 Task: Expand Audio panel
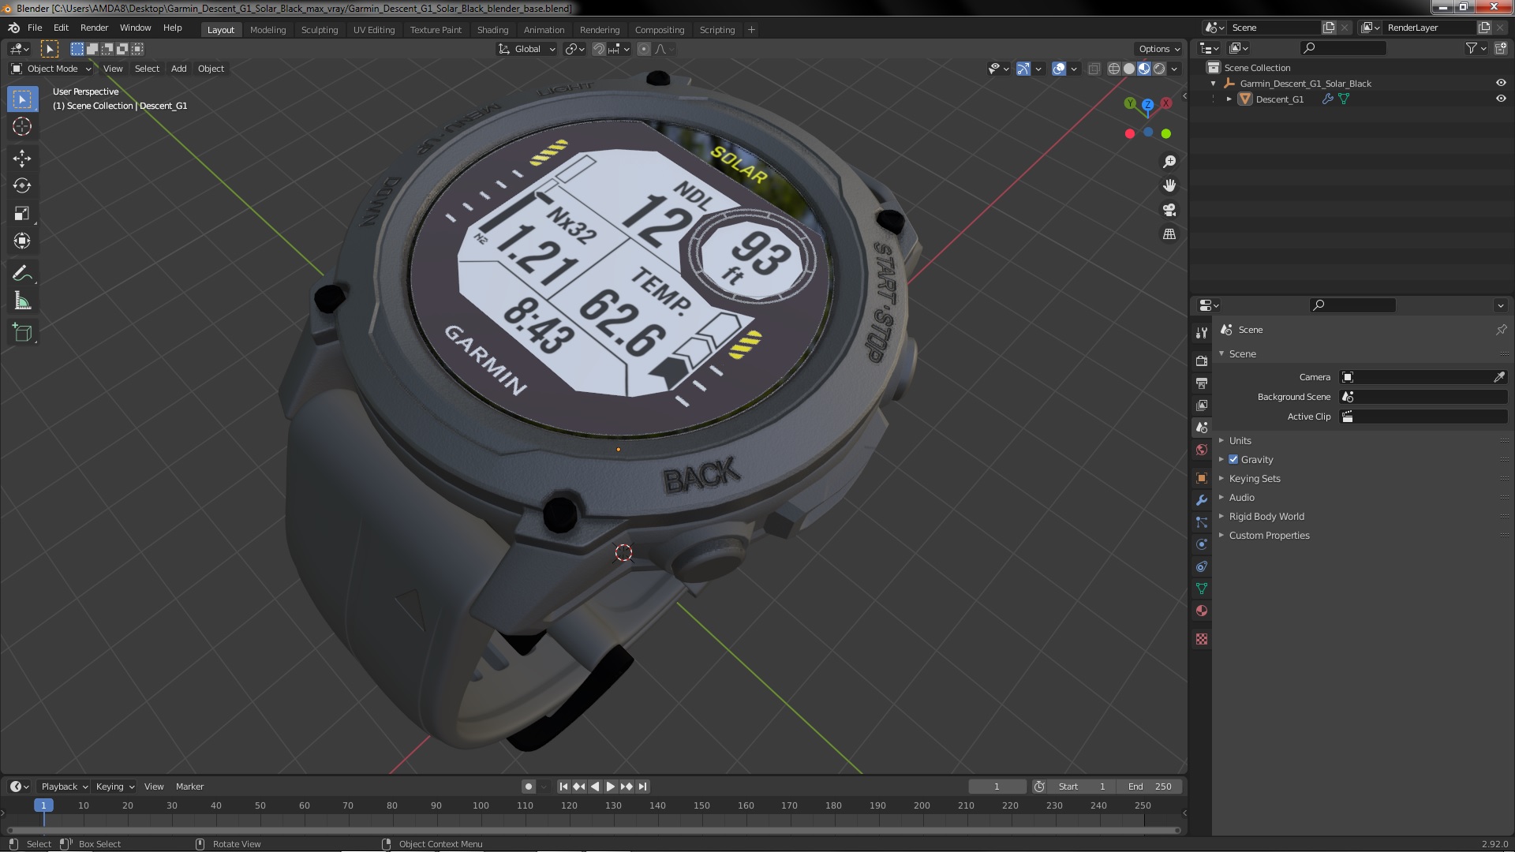[x=1241, y=497]
